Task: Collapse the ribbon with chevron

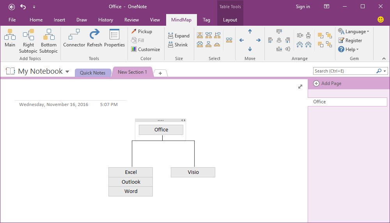Action: (x=384, y=58)
